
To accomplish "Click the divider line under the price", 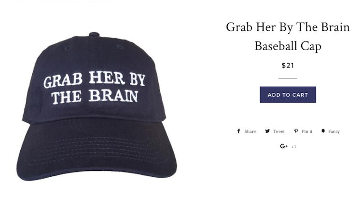I will 288,78.
